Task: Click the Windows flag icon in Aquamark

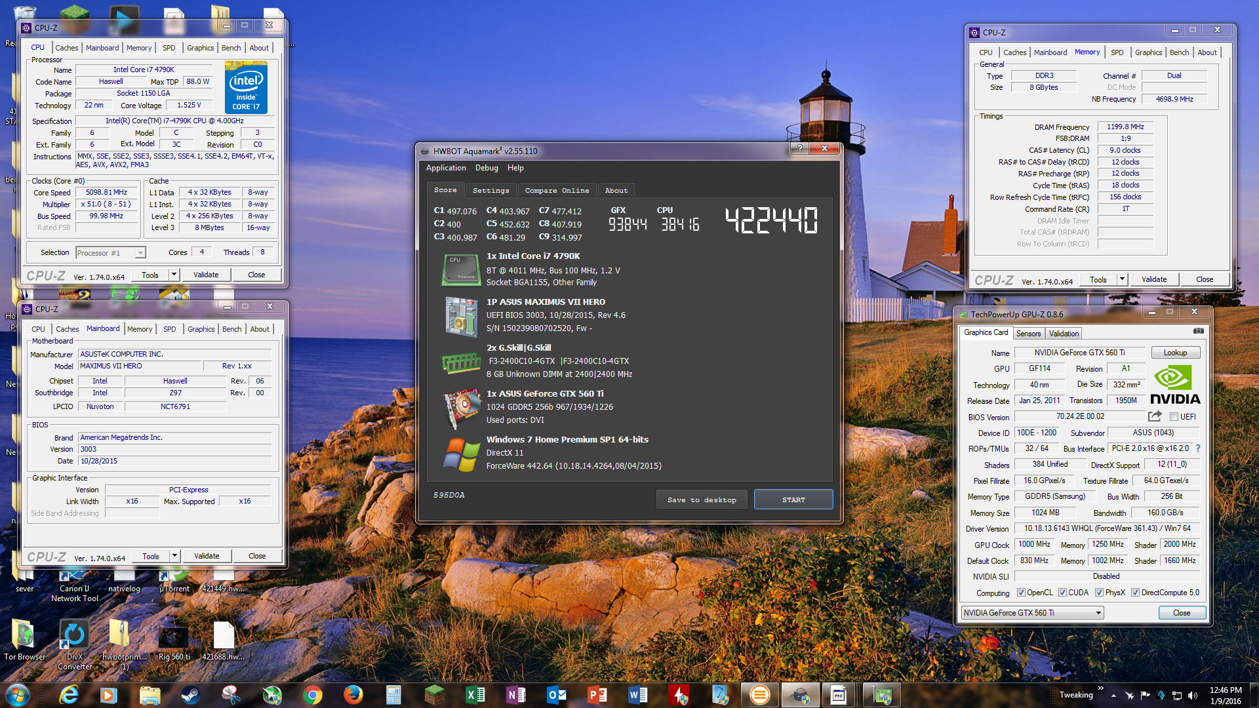Action: click(x=462, y=454)
